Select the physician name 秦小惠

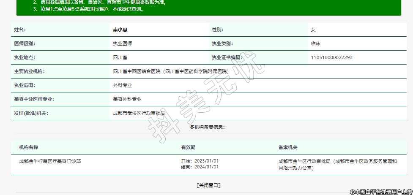[120, 30]
